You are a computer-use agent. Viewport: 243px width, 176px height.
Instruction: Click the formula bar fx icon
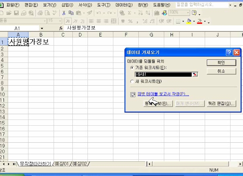coord(61,29)
